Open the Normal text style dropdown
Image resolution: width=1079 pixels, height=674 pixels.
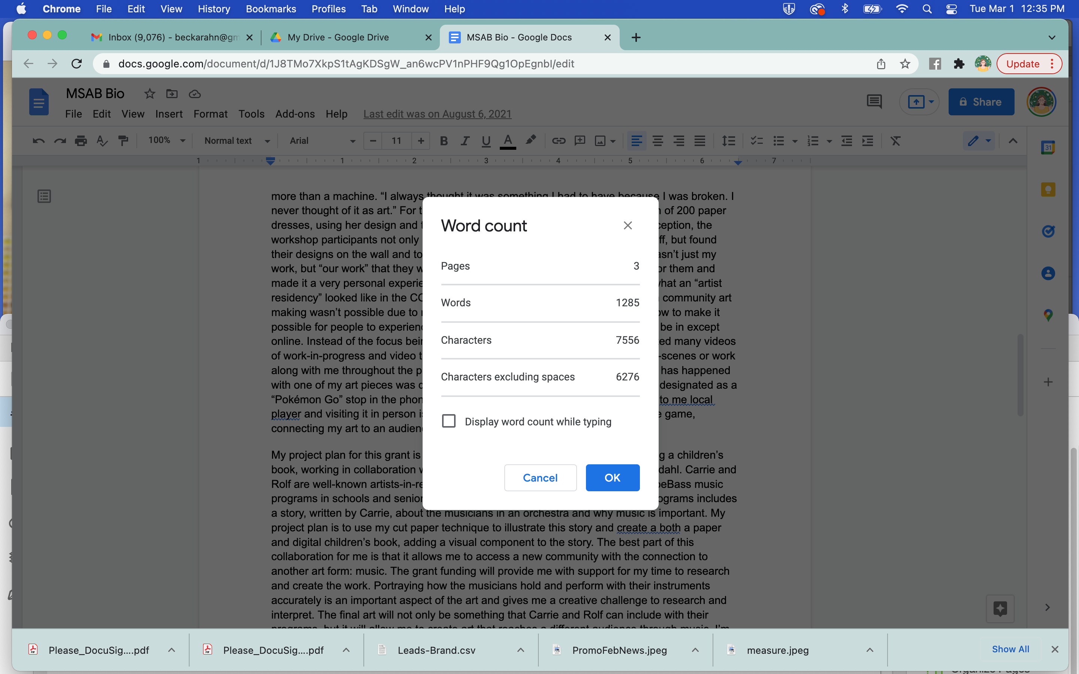coord(237,141)
